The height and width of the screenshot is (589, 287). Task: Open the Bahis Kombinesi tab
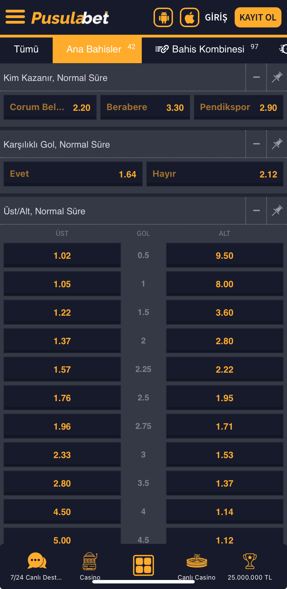[x=207, y=49]
